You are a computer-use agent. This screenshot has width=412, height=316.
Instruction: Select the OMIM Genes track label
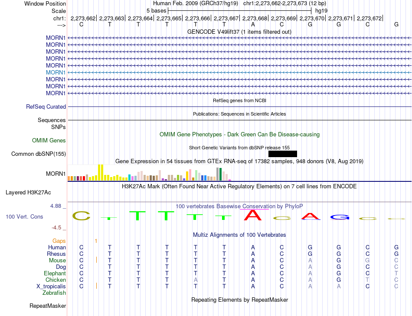[49, 141]
